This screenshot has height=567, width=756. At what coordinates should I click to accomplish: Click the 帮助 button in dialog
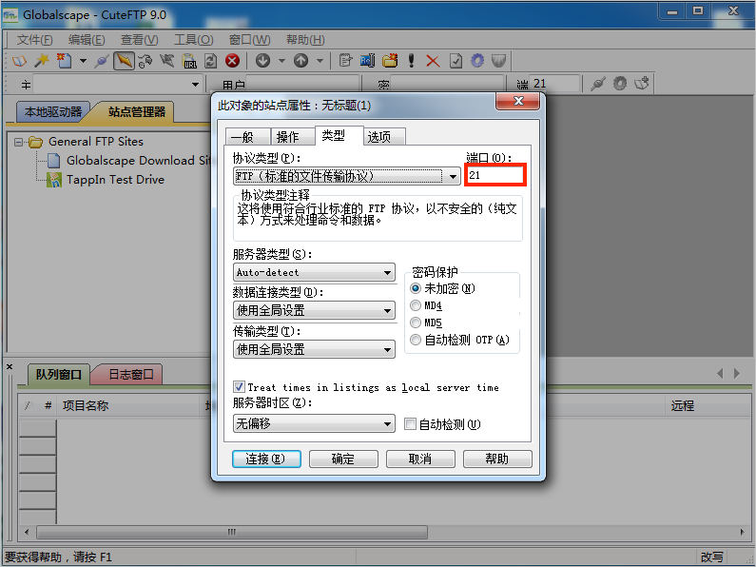pyautogui.click(x=497, y=459)
